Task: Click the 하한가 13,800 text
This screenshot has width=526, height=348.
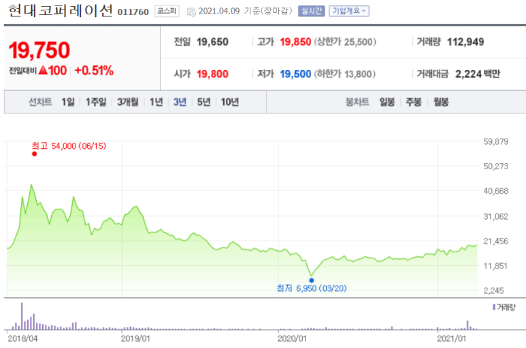Action: tap(345, 74)
